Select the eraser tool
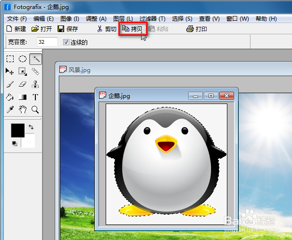 23,84
